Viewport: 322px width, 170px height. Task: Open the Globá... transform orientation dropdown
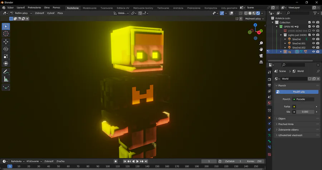pos(121,13)
